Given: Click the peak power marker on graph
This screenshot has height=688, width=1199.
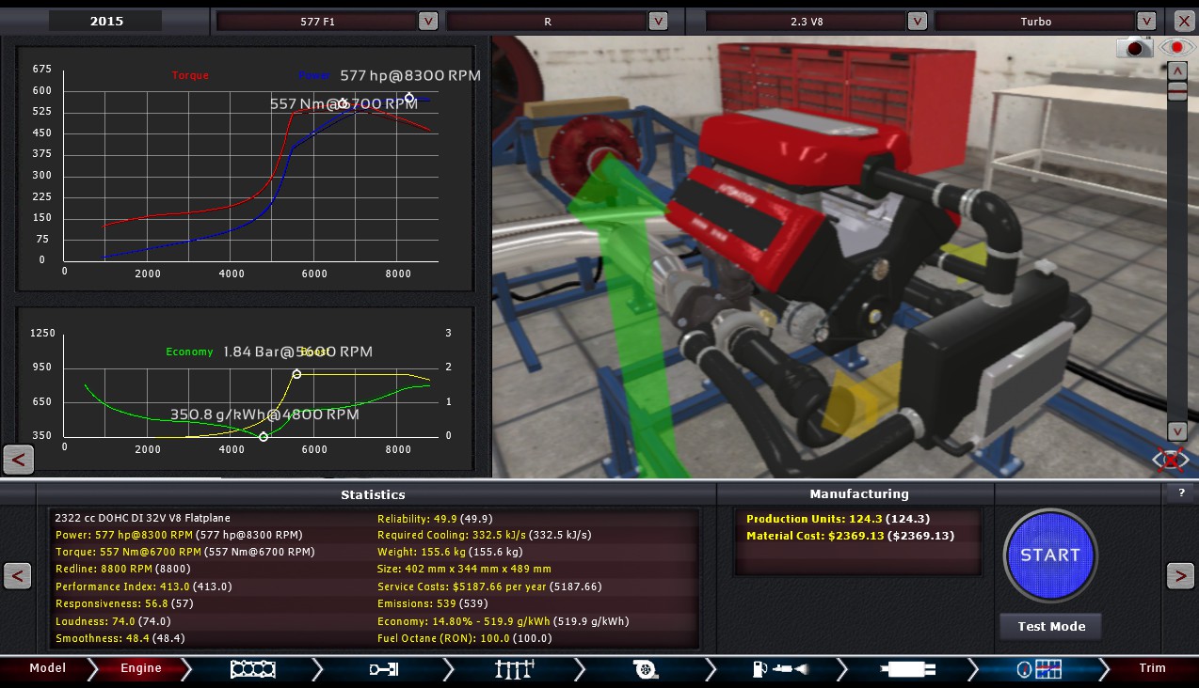Looking at the screenshot, I should (x=409, y=97).
